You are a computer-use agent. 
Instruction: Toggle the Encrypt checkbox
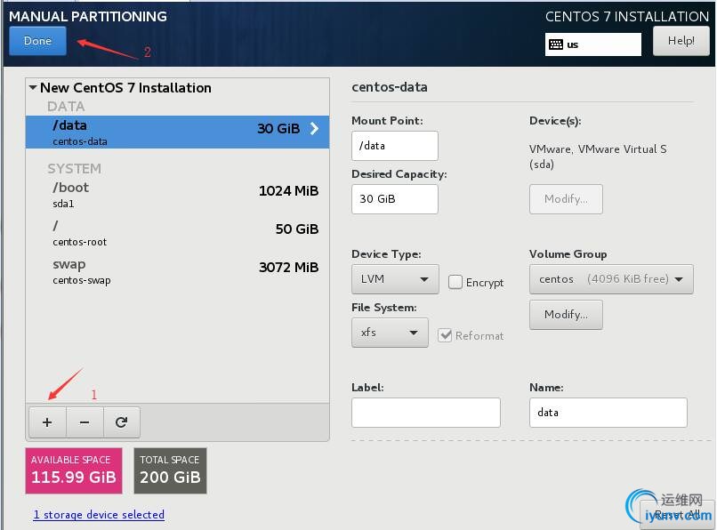tap(455, 282)
